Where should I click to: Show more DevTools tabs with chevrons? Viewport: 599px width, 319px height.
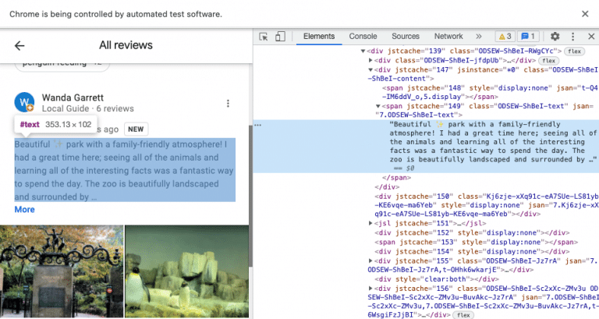pyautogui.click(x=478, y=37)
